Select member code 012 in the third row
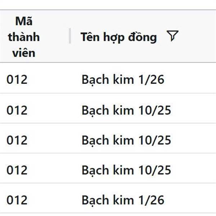The height and width of the screenshot is (216, 216). 17,140
